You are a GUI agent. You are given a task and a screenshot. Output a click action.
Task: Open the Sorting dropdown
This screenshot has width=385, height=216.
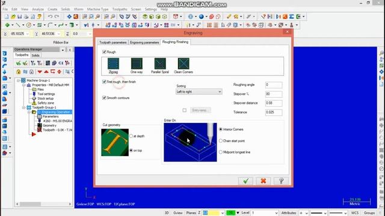tap(199, 92)
